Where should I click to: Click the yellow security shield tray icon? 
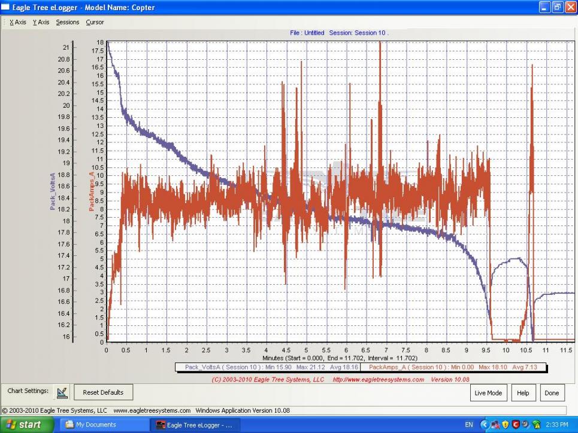click(x=506, y=425)
